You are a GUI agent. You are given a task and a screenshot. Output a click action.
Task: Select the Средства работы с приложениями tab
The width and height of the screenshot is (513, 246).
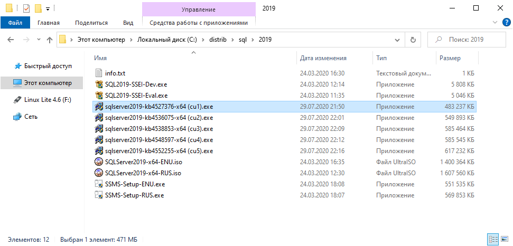pyautogui.click(x=199, y=23)
